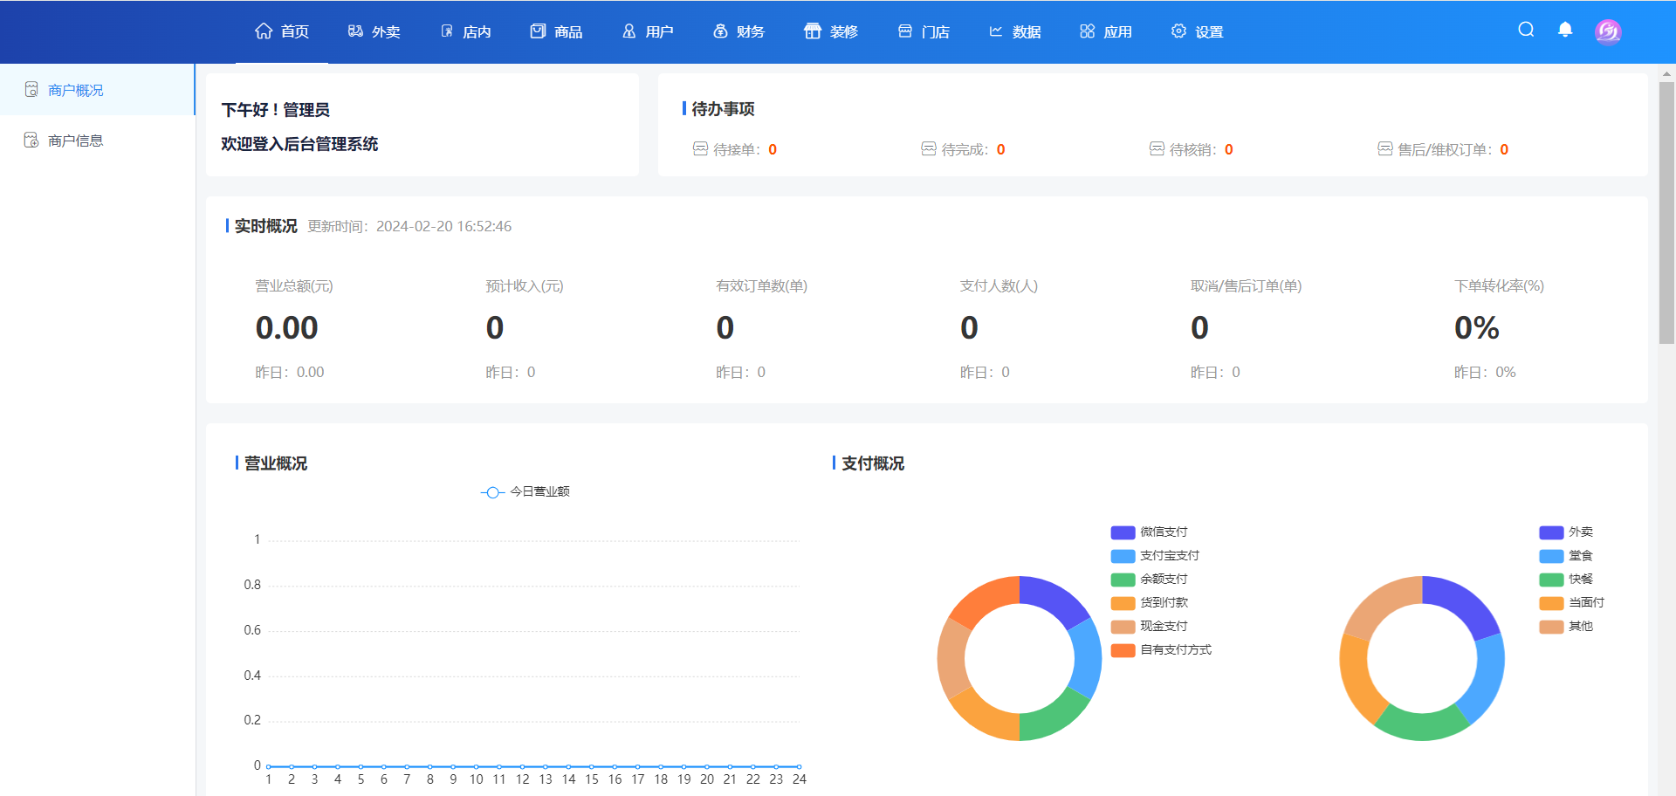1676x796 pixels.
Task: Toggle 货到付款 legend entry
Action: click(x=1149, y=602)
